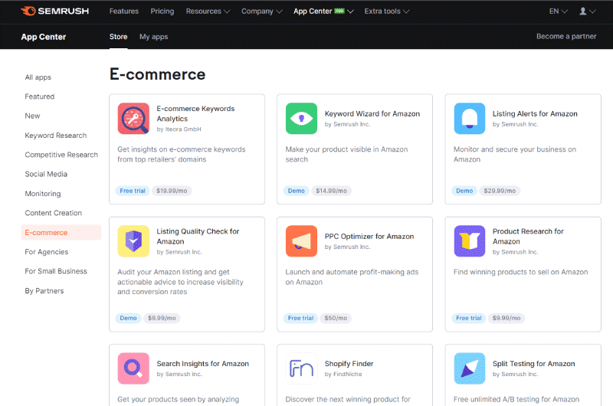Open the Product Research for Amazon icon
This screenshot has width=613, height=406.
[x=470, y=241]
